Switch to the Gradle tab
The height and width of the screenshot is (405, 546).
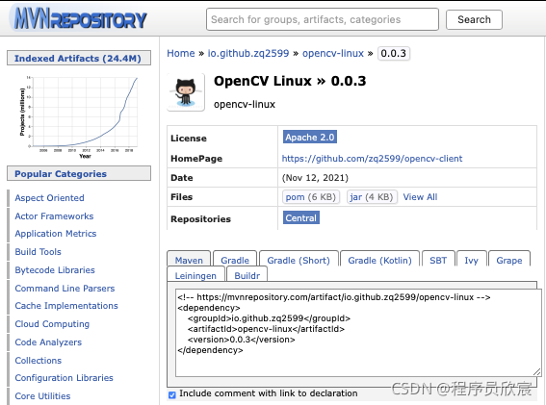pyautogui.click(x=235, y=259)
